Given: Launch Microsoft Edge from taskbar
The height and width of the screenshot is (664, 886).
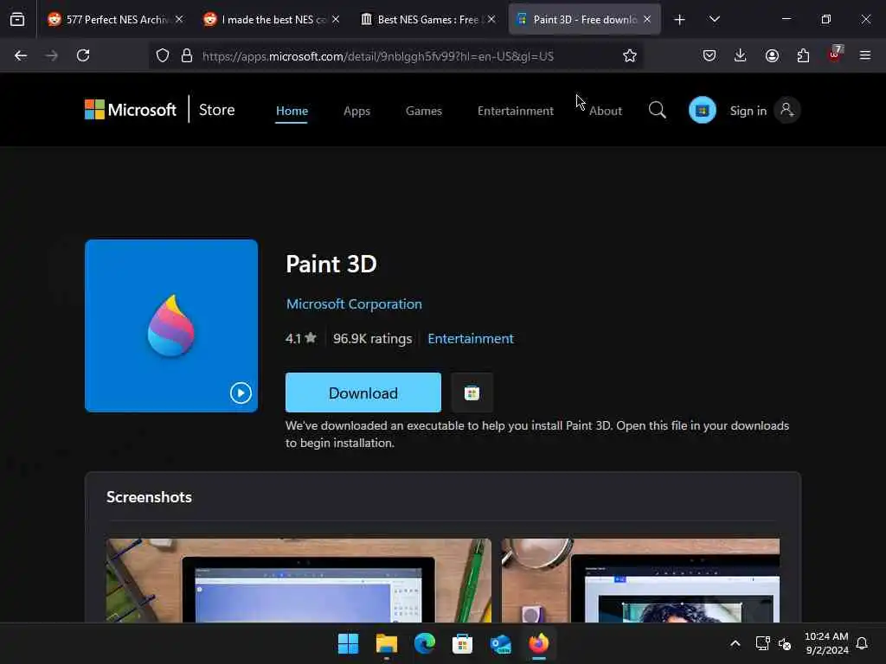Looking at the screenshot, I should pyautogui.click(x=424, y=643).
